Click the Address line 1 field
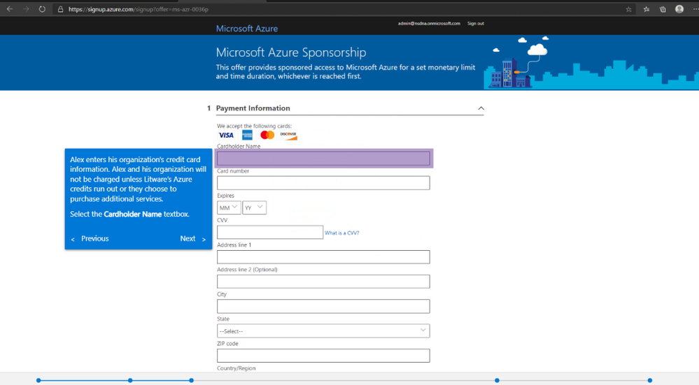The width and height of the screenshot is (699, 385). pos(323,257)
